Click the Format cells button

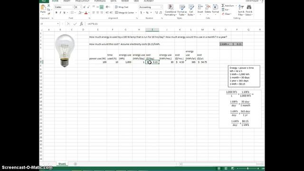coord(215,10)
